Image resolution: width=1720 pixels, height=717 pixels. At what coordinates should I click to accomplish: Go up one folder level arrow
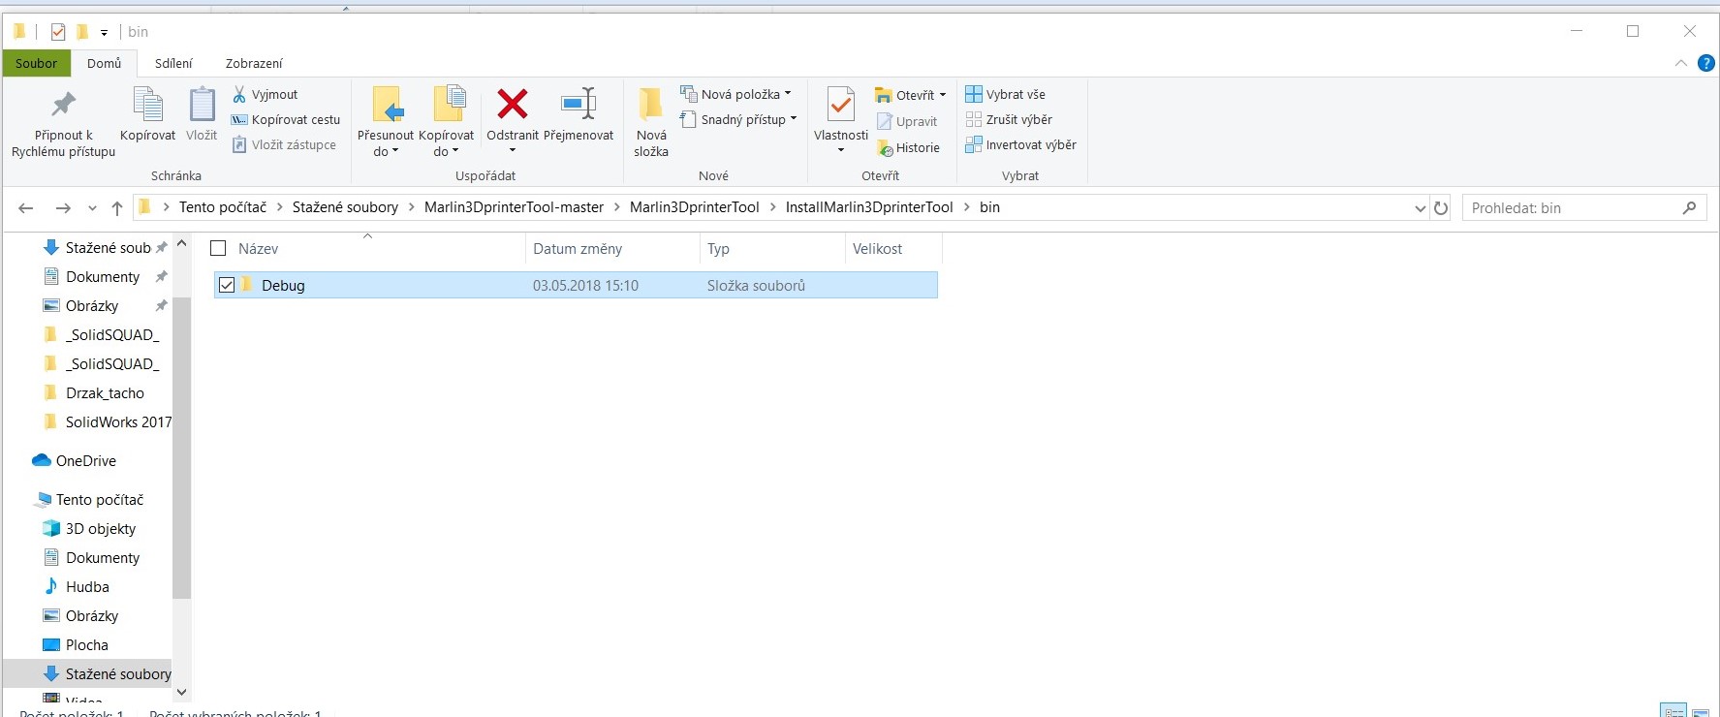[x=117, y=208]
